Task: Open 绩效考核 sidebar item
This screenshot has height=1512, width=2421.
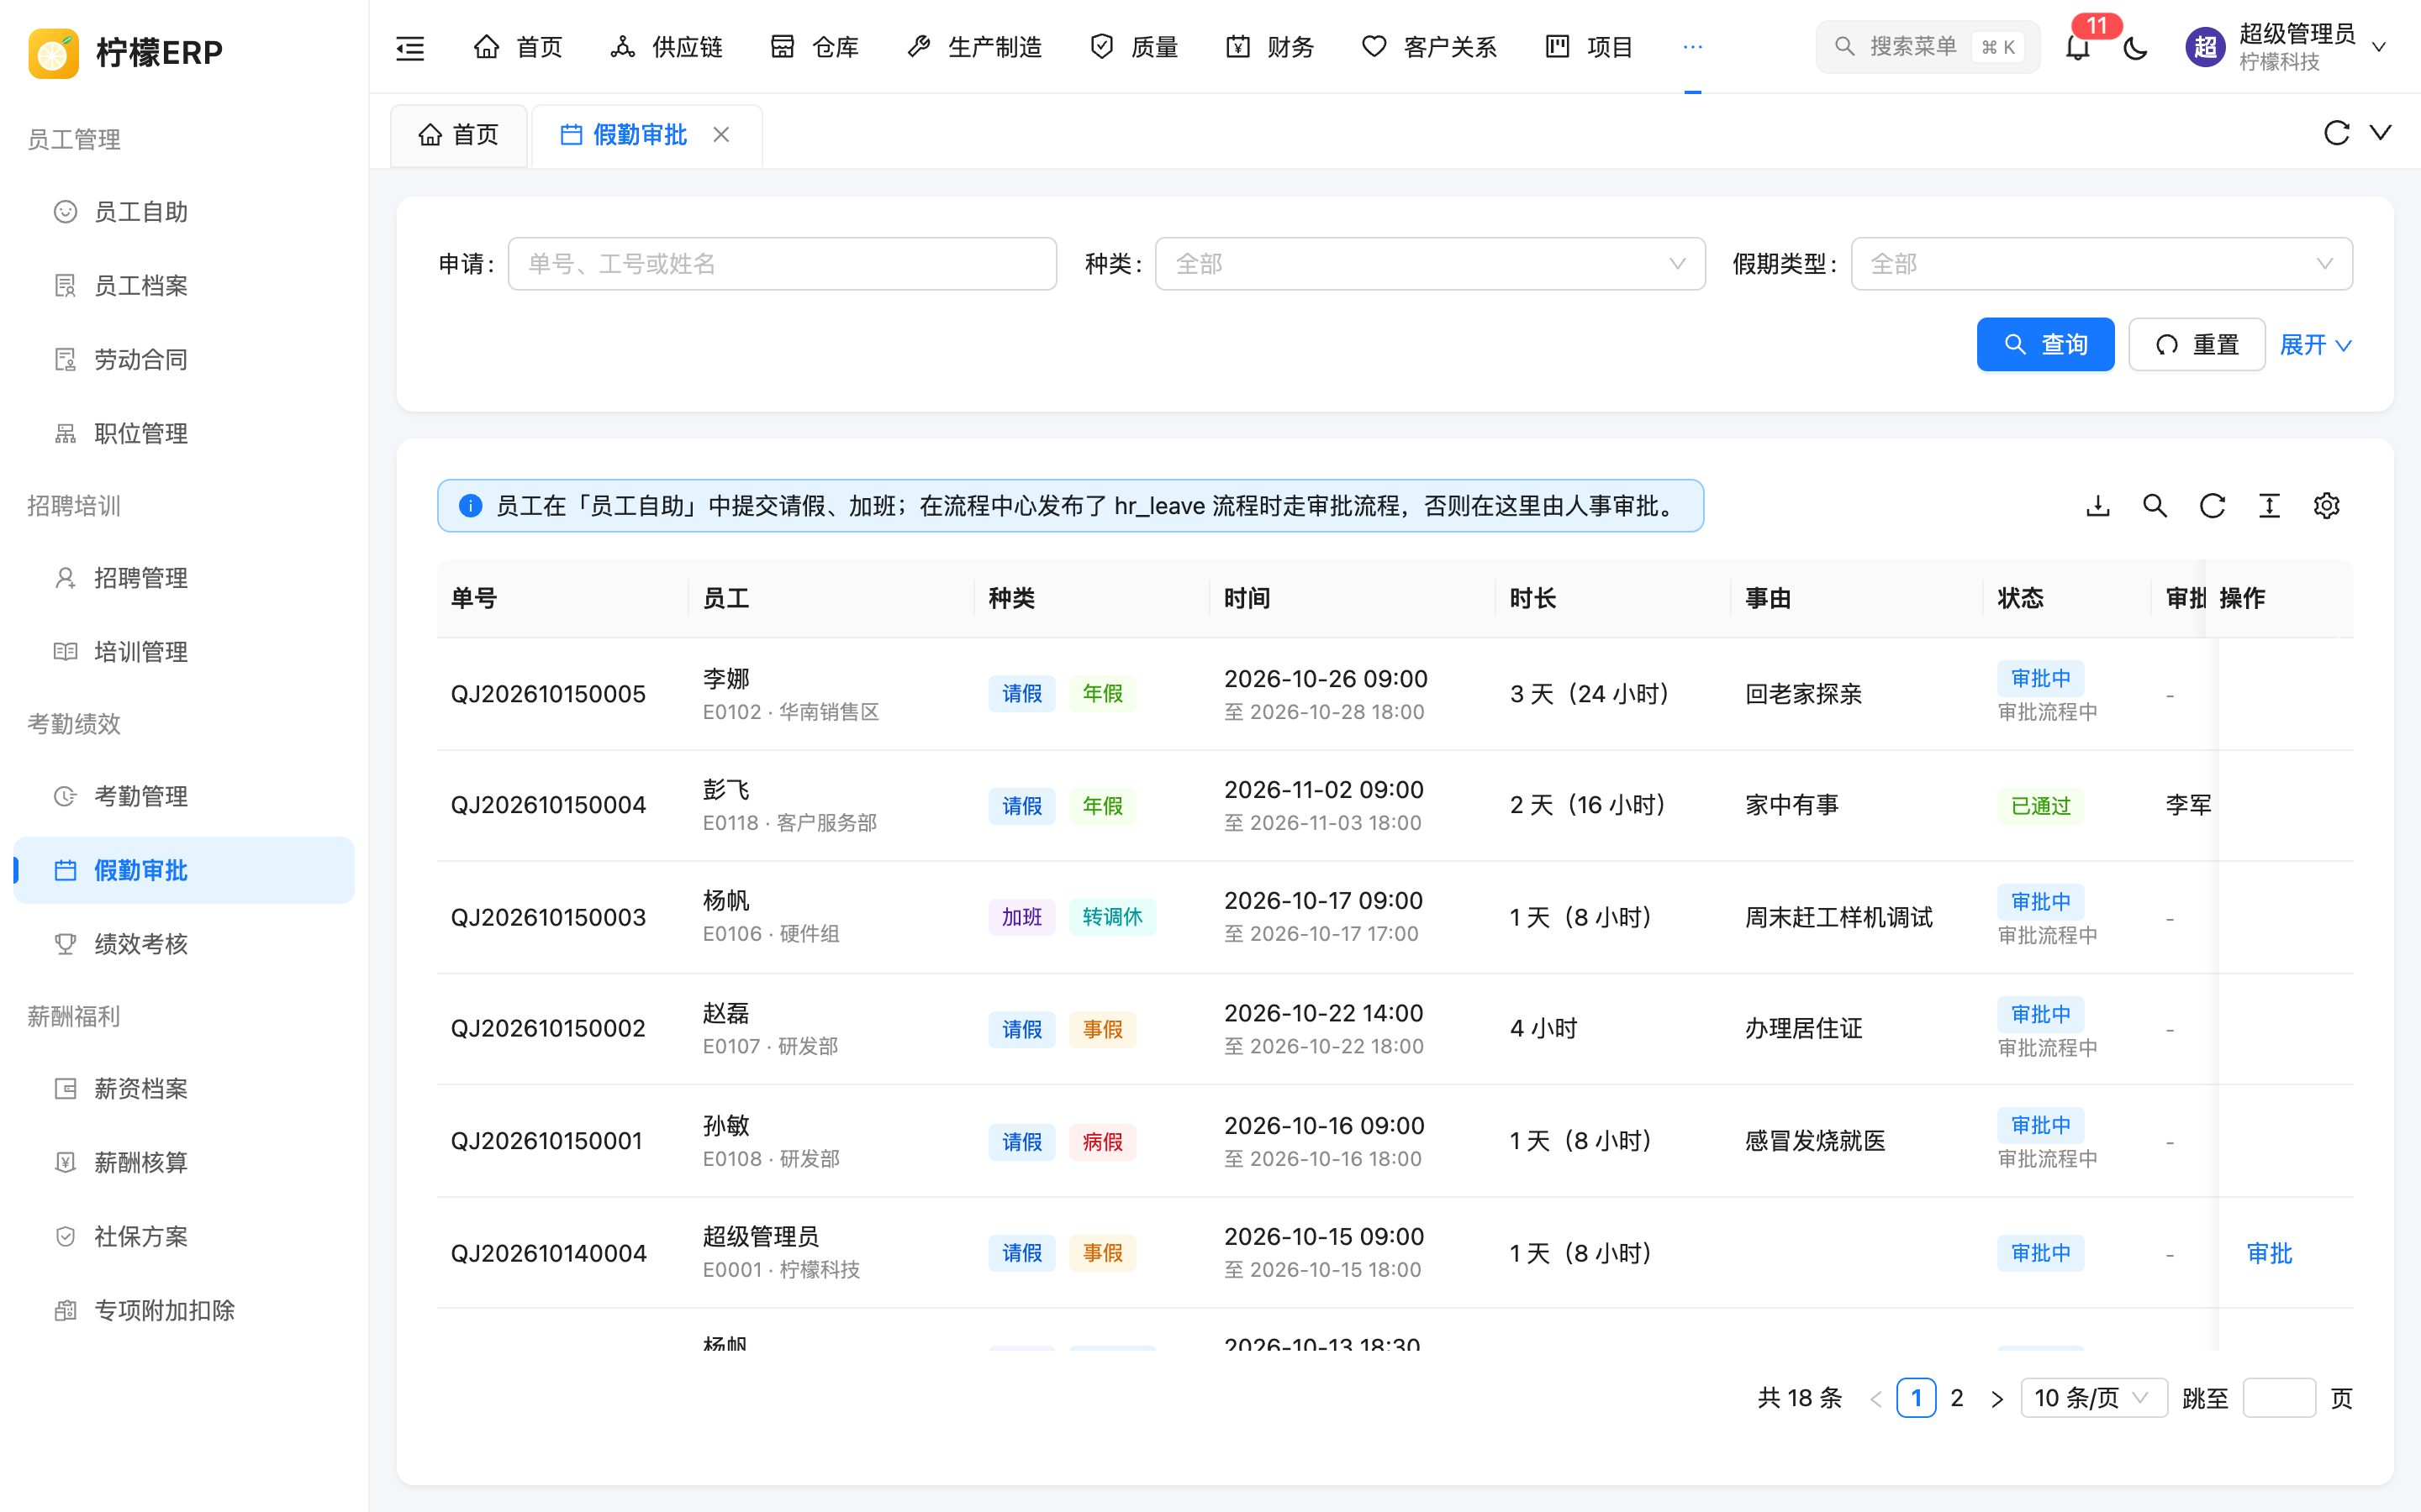Action: coord(184,944)
